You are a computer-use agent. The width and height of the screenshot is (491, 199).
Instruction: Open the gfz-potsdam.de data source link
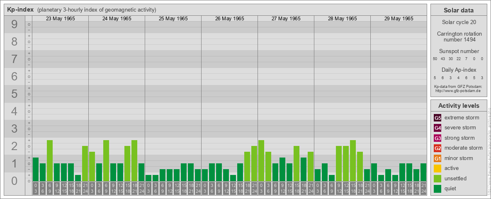click(x=457, y=90)
